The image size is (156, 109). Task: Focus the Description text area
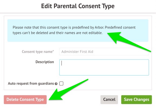point(104,67)
